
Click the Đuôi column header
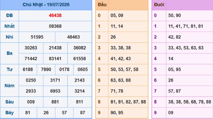[159, 5]
